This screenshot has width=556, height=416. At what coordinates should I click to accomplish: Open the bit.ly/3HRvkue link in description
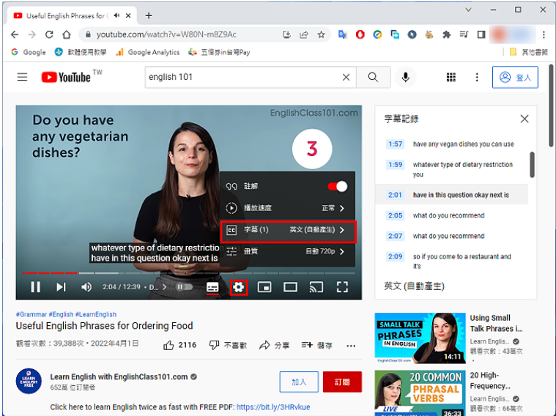pos(273,406)
